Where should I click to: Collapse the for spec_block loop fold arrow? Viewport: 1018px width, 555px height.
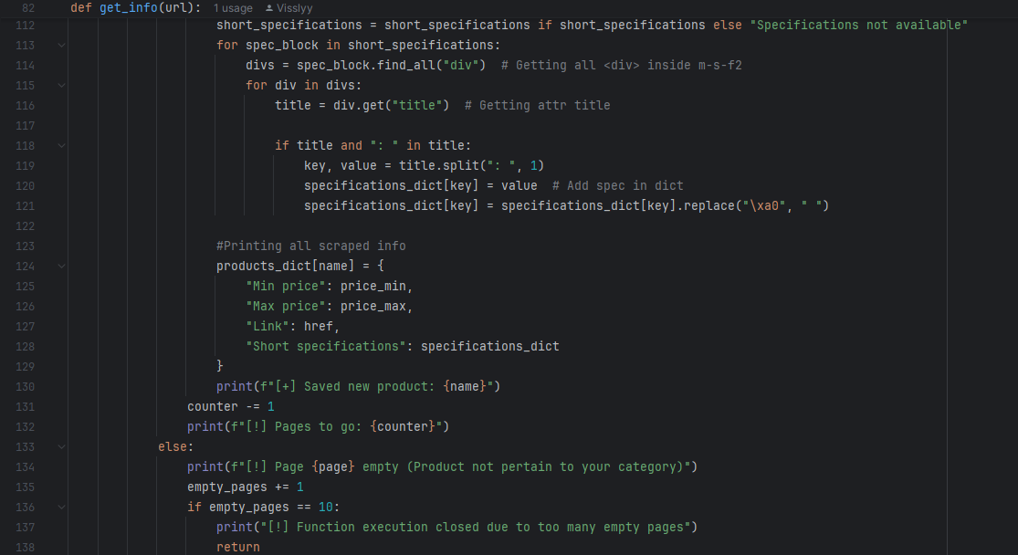click(61, 46)
